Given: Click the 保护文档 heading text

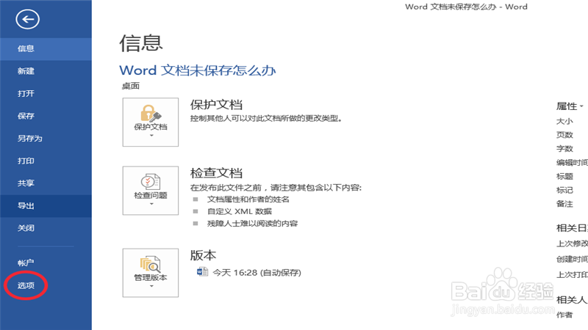Looking at the screenshot, I should [216, 105].
